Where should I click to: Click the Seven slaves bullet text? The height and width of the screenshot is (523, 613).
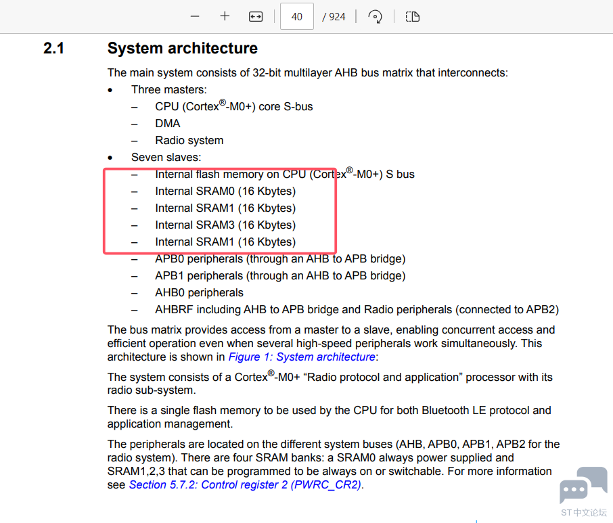coord(166,157)
